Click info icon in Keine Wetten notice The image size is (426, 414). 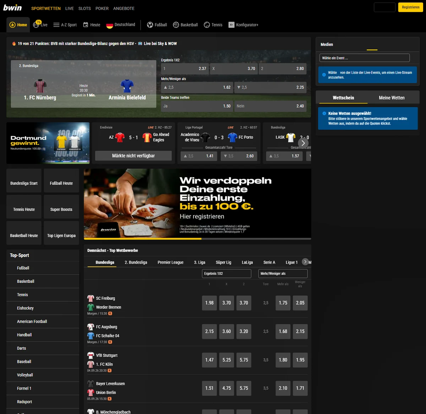[x=324, y=114]
